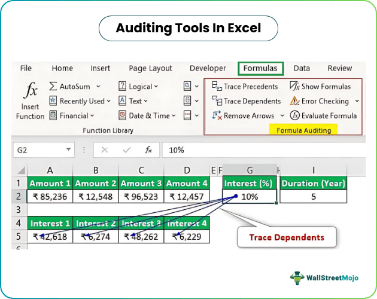Select cell containing ₹ 85,236
This screenshot has width=377, height=299.
(50, 197)
